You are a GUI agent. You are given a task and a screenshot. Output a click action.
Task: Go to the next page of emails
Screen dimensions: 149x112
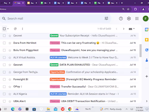124,29
